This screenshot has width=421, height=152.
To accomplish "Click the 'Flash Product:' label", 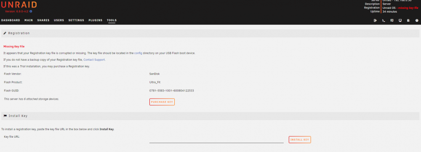I will click(13, 82).
